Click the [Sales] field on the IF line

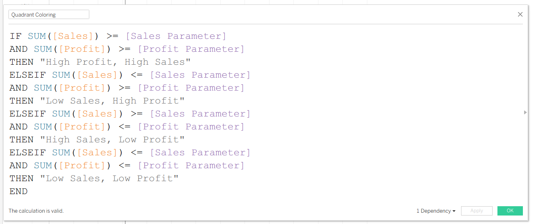[x=73, y=36]
